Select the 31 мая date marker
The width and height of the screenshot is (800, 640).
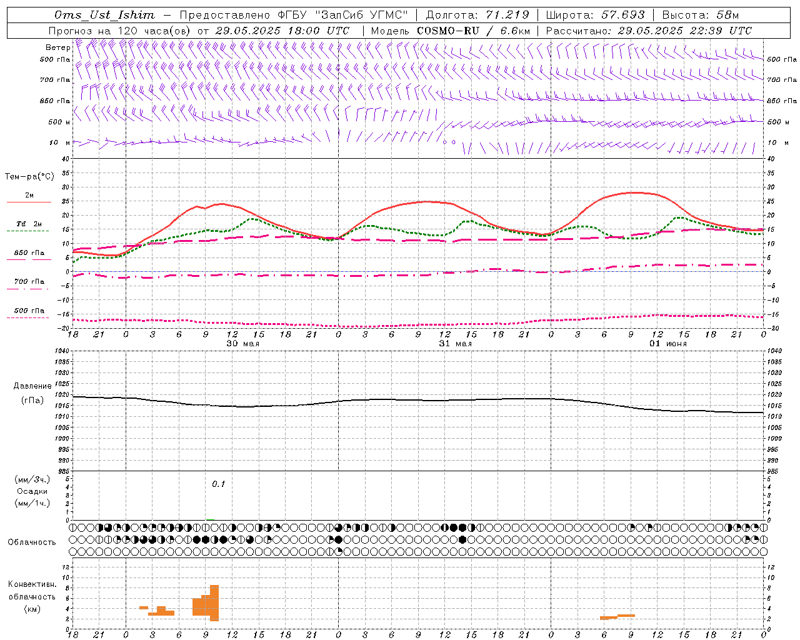pos(455,344)
